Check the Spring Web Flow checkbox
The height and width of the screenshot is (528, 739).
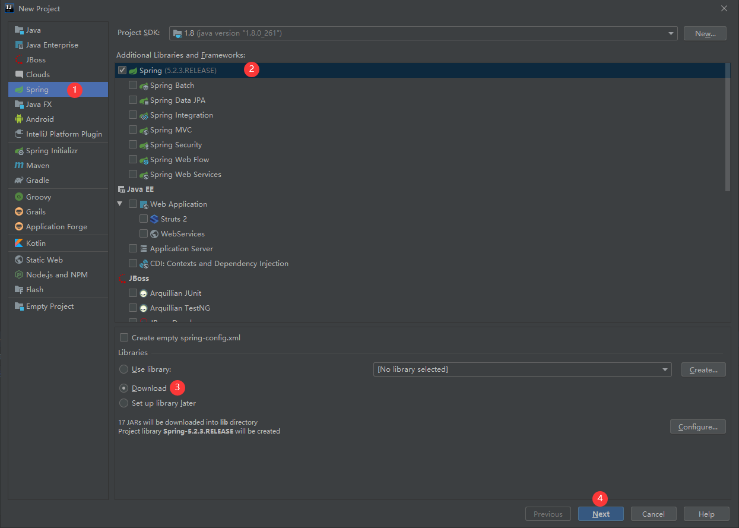(133, 159)
